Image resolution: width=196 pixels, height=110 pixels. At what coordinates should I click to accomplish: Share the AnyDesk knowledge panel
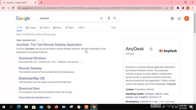coord(151,49)
